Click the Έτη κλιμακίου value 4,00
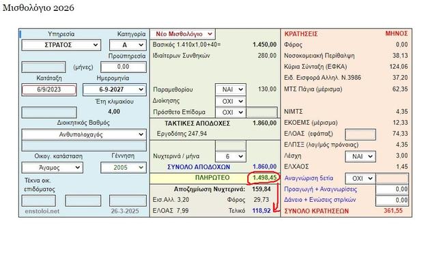 click(114, 112)
